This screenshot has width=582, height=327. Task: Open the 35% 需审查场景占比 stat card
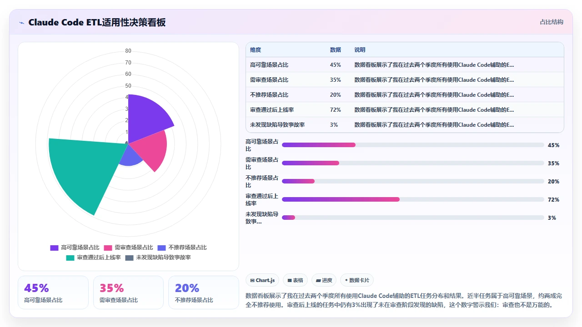(128, 292)
